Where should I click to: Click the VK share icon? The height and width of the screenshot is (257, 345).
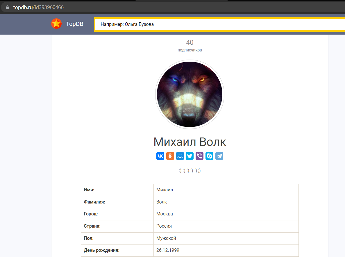coord(160,156)
